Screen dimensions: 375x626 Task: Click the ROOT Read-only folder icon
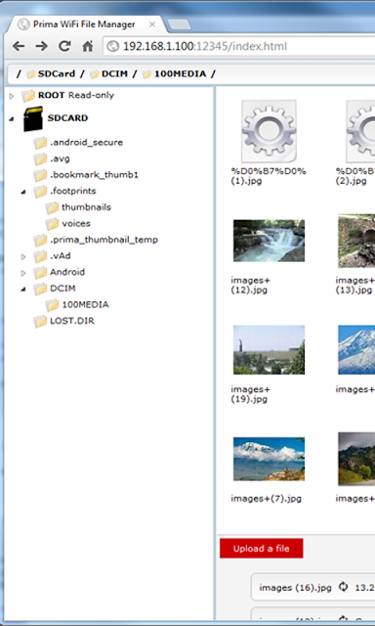tap(28, 96)
